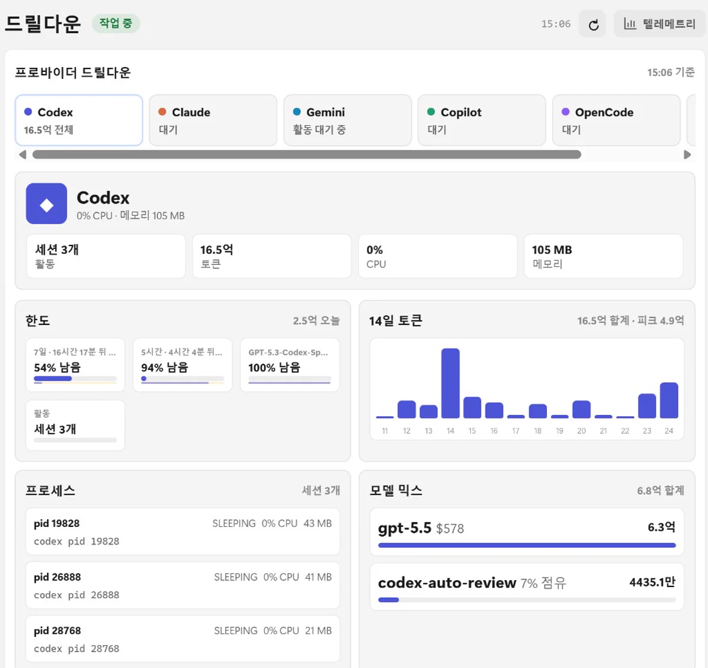
Task: Click the codex-auto-review model row
Action: pos(527,587)
